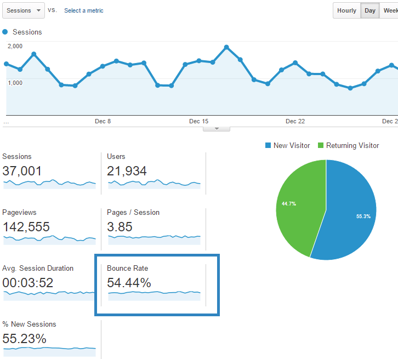Image resolution: width=398 pixels, height=359 pixels.
Task: Click the Sessions legend blue dot
Action: [5, 32]
